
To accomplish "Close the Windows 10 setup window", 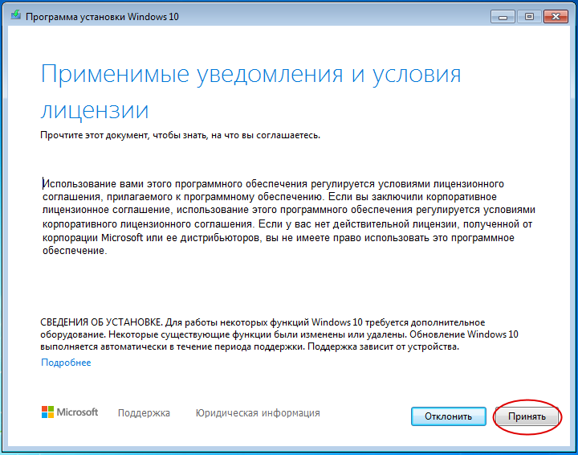I will (x=556, y=17).
